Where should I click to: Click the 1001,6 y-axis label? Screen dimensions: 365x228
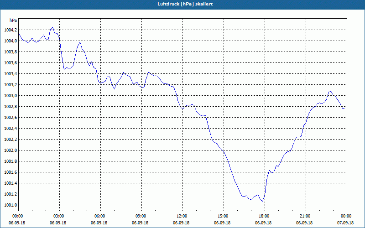click(x=10, y=172)
